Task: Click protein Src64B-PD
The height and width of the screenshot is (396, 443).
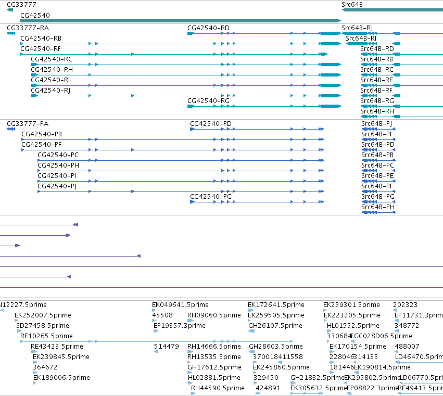Action: 378,145
